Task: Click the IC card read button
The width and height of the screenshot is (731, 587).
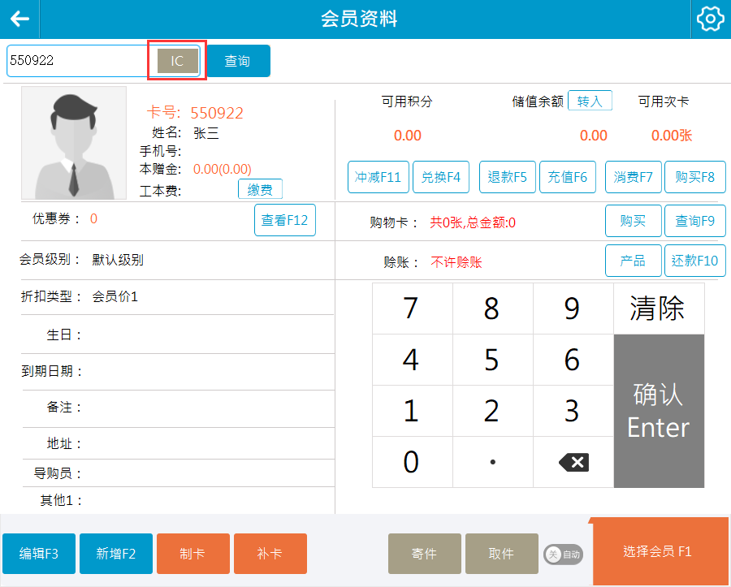Action: (177, 61)
